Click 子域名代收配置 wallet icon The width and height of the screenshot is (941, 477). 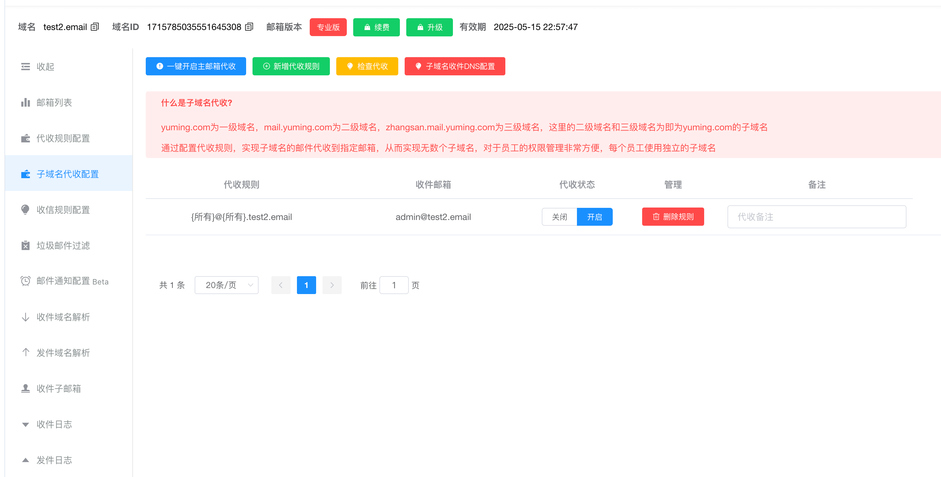[26, 174]
